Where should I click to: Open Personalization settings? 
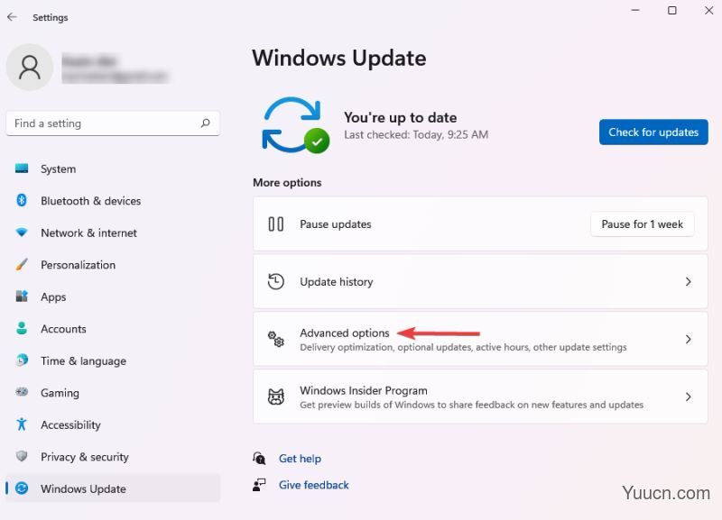click(113, 264)
